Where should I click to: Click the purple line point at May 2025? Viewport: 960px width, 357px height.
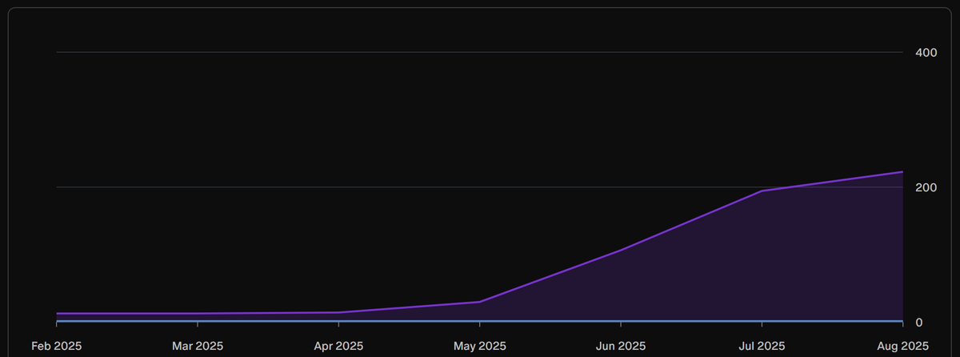(479, 302)
